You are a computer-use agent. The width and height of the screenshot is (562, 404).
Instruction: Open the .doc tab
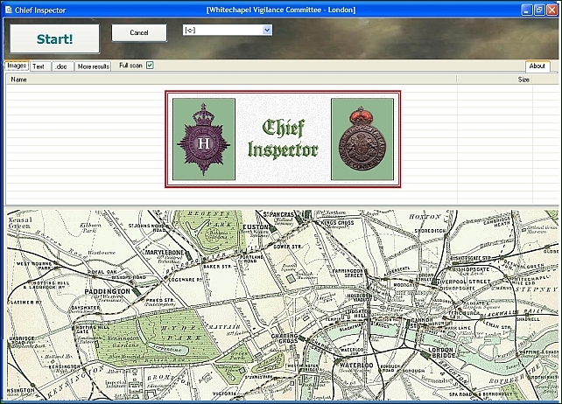(61, 66)
